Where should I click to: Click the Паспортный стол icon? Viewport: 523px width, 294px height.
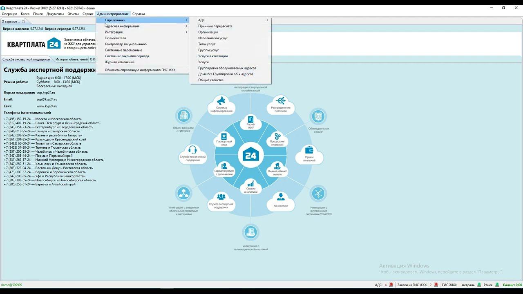point(224,136)
